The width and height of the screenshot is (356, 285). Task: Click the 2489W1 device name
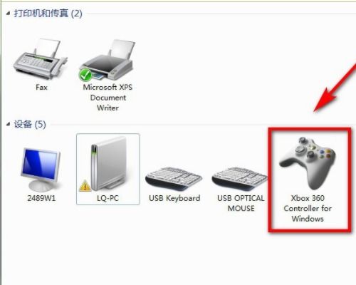[41, 198]
